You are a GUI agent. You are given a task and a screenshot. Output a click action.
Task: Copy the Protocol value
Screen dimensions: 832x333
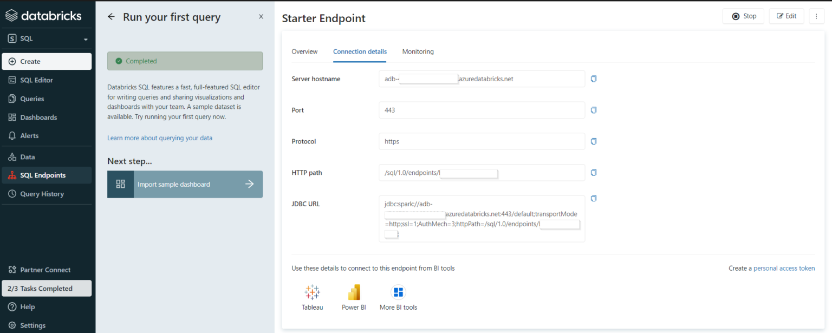[x=594, y=141]
